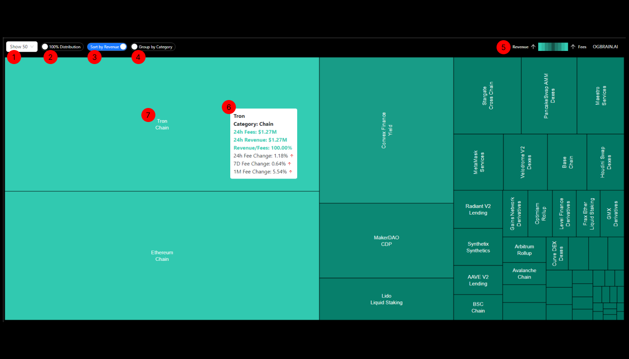The width and height of the screenshot is (629, 359).
Task: Open the "Show 50" dropdown
Action: (22, 46)
